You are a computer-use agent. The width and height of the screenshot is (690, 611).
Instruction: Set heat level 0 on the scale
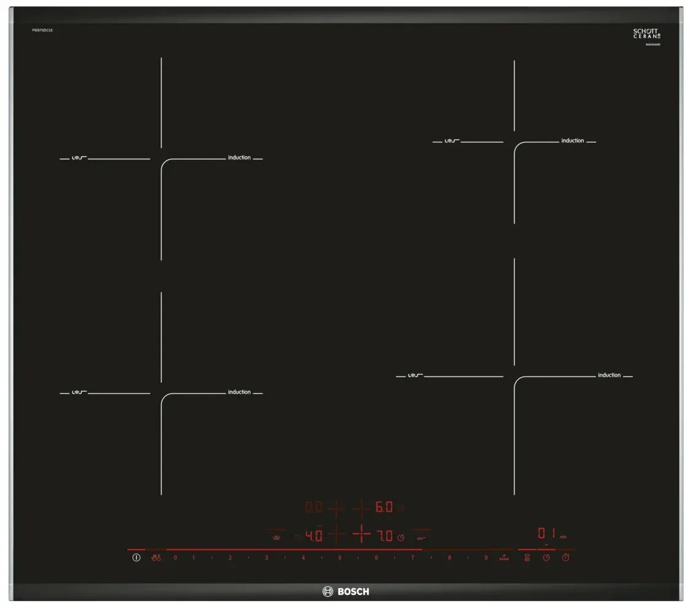[x=175, y=558]
